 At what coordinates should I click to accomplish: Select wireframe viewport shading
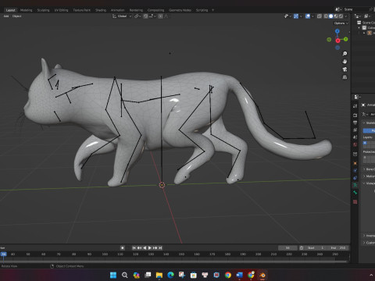[326, 16]
